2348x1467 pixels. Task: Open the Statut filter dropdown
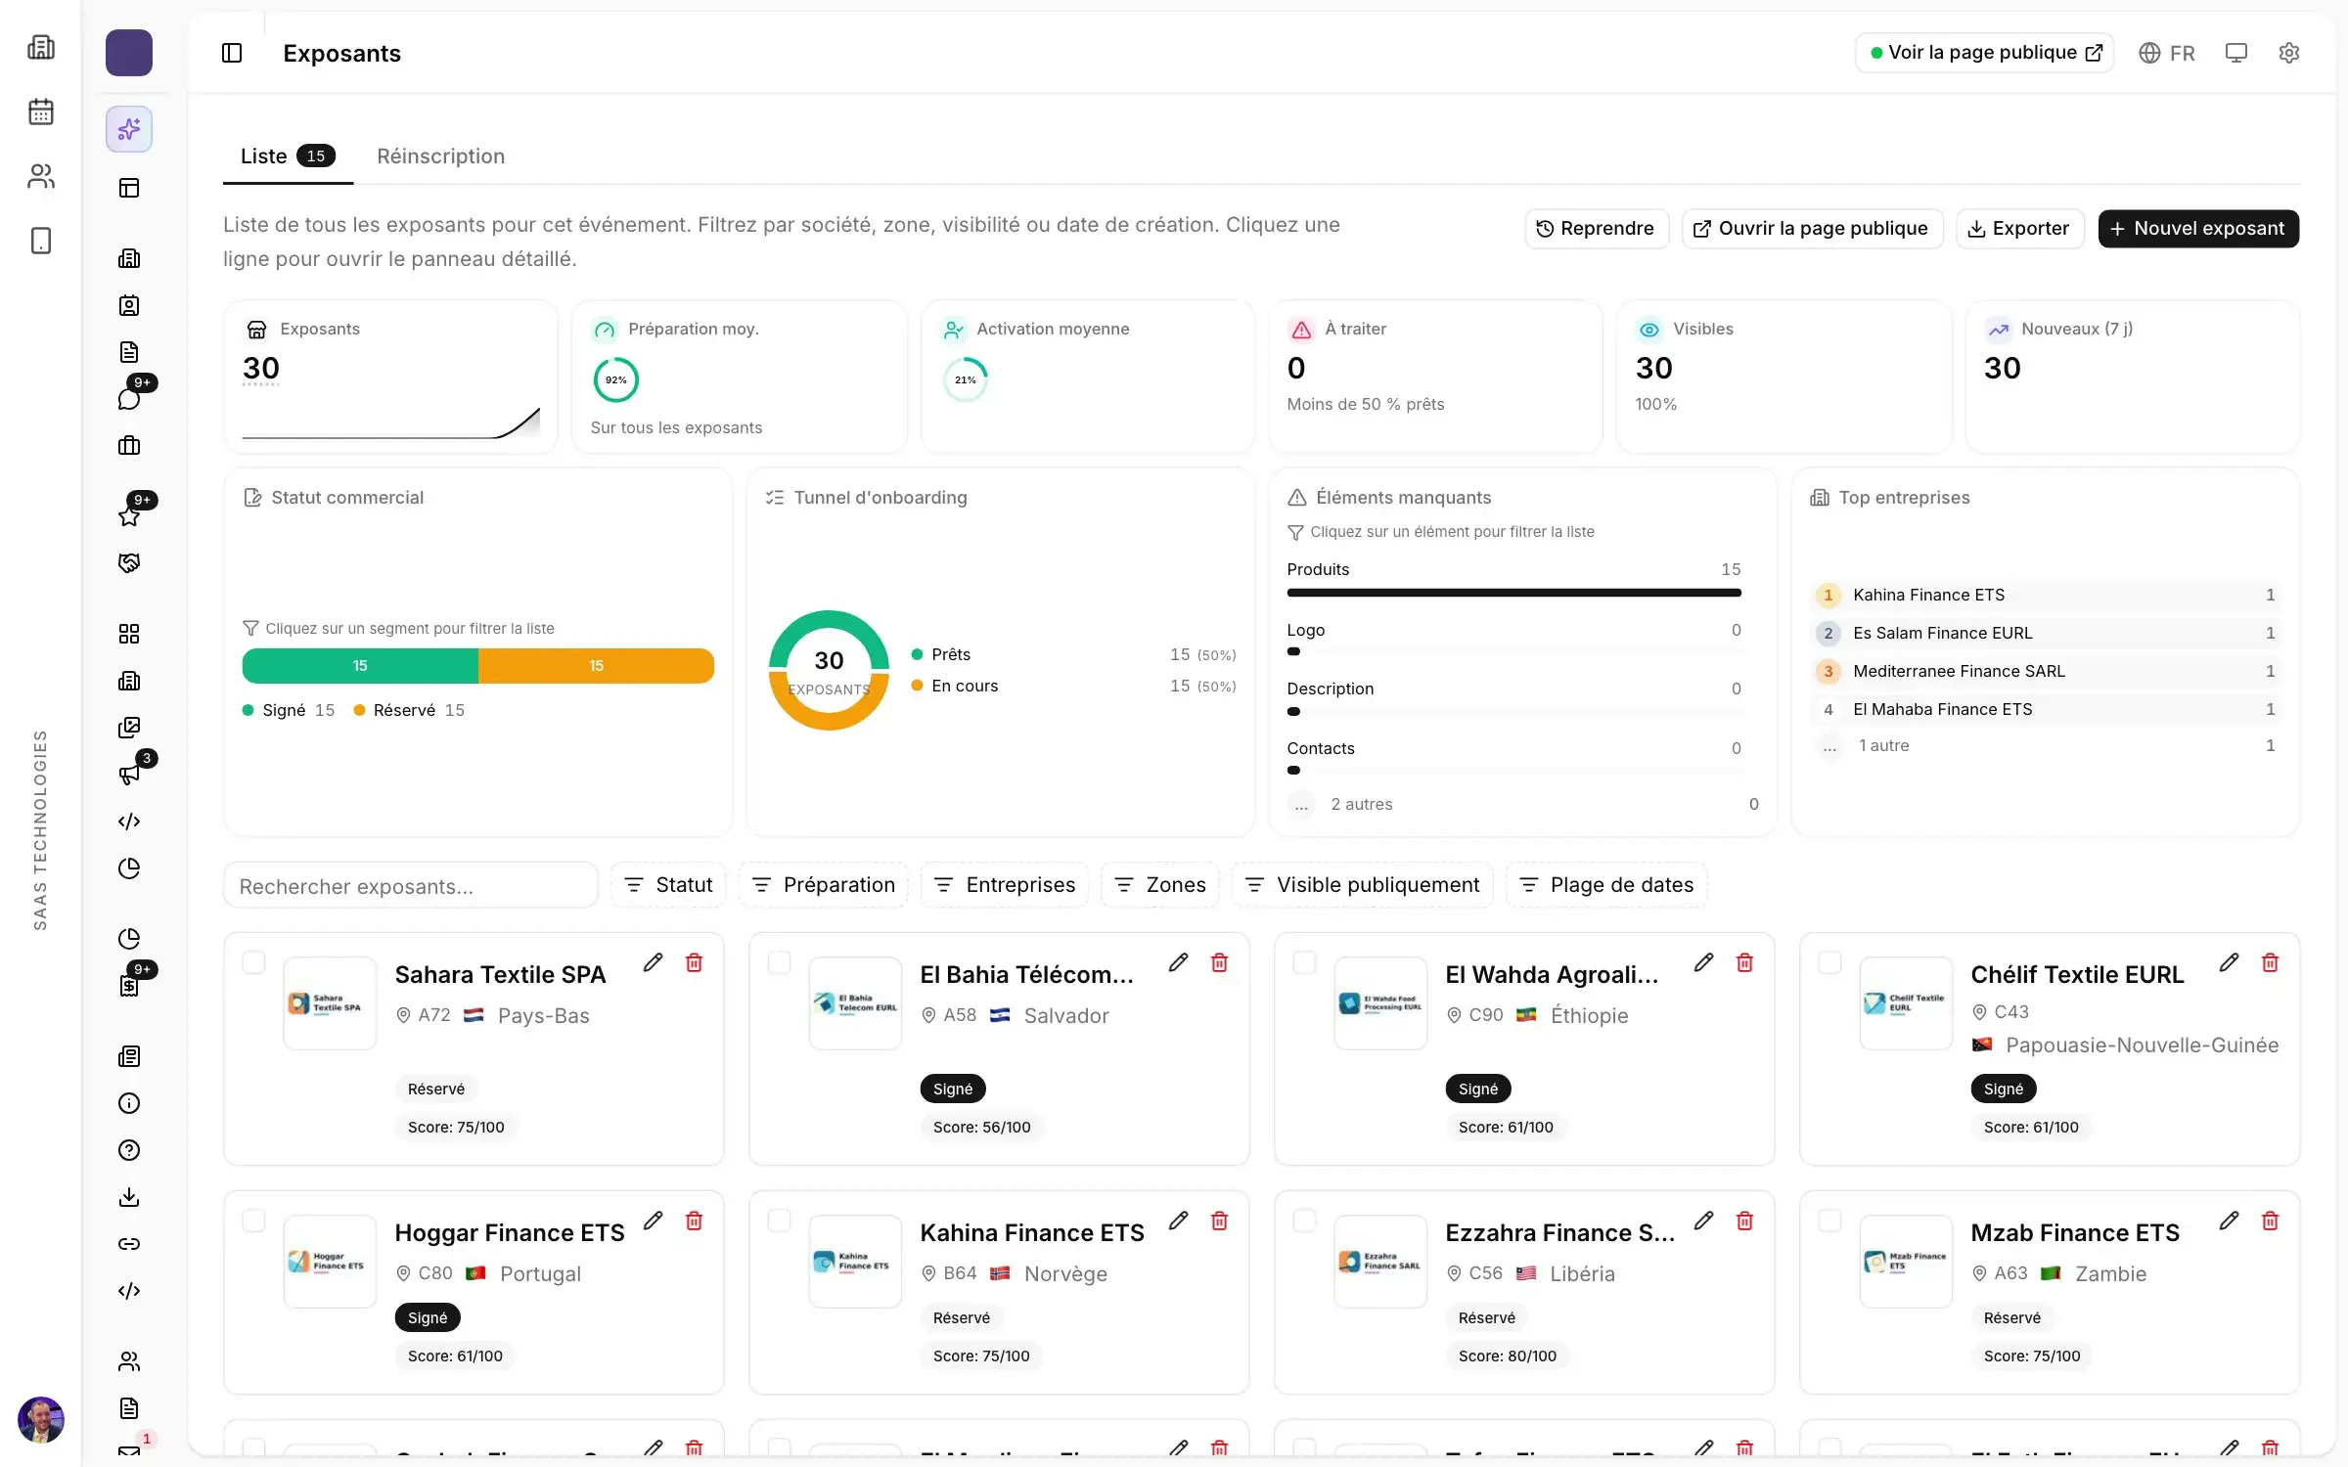pyautogui.click(x=668, y=885)
